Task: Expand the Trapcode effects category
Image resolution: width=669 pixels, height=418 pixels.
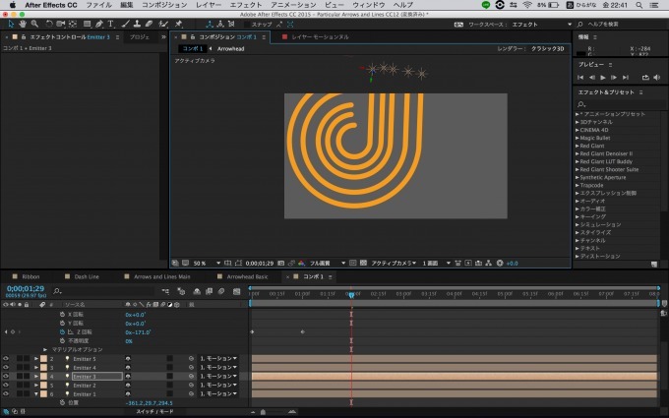Action: tap(578, 185)
